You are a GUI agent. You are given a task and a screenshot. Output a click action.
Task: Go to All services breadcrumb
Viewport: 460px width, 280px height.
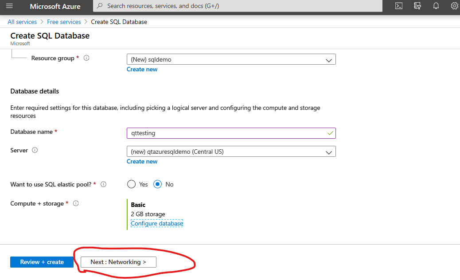[x=22, y=22]
